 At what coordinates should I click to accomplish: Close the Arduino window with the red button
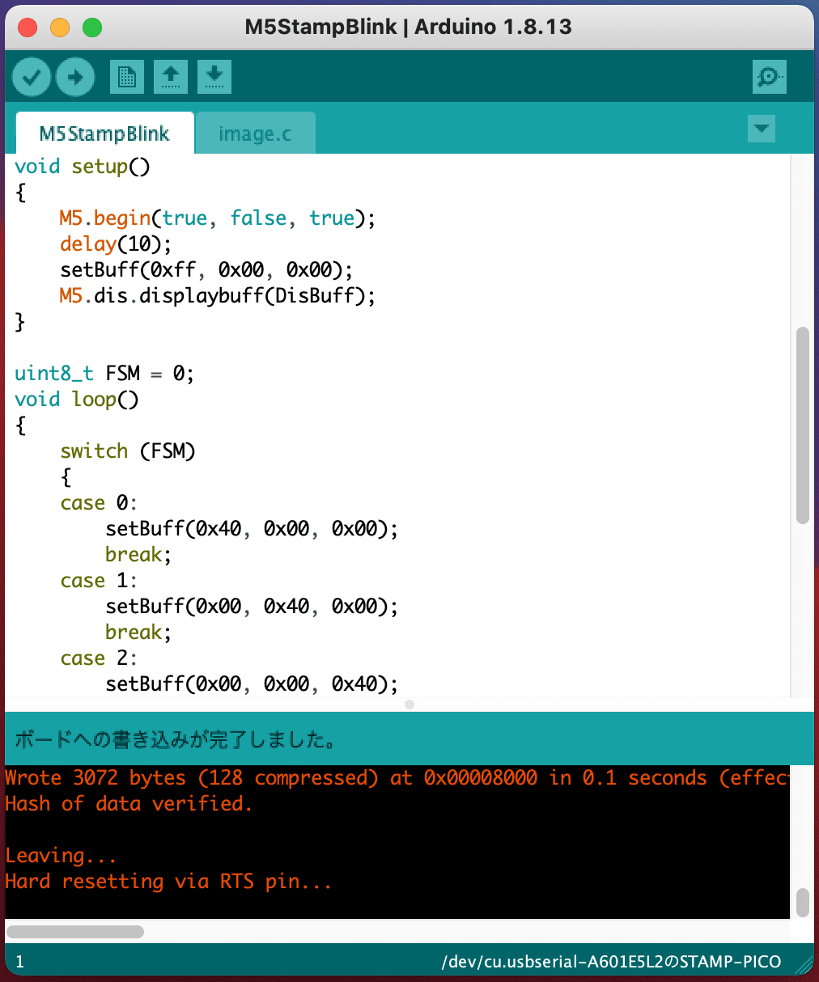pyautogui.click(x=28, y=28)
